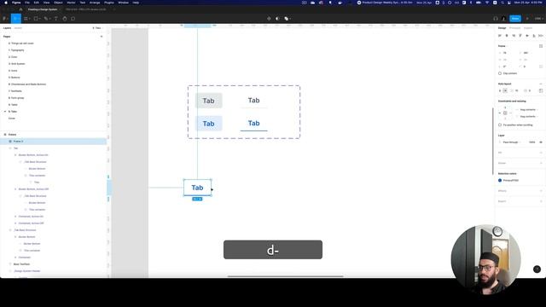Click the Resize to fit icon in Frame section
The height and width of the screenshot is (307, 546).
coord(541,46)
